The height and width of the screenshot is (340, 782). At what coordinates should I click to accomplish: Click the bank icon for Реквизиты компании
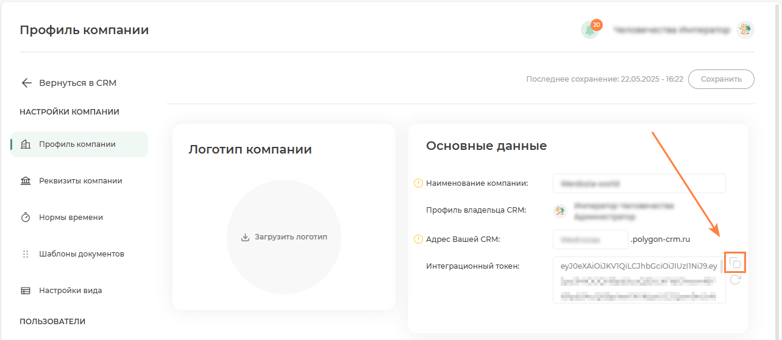pos(26,181)
